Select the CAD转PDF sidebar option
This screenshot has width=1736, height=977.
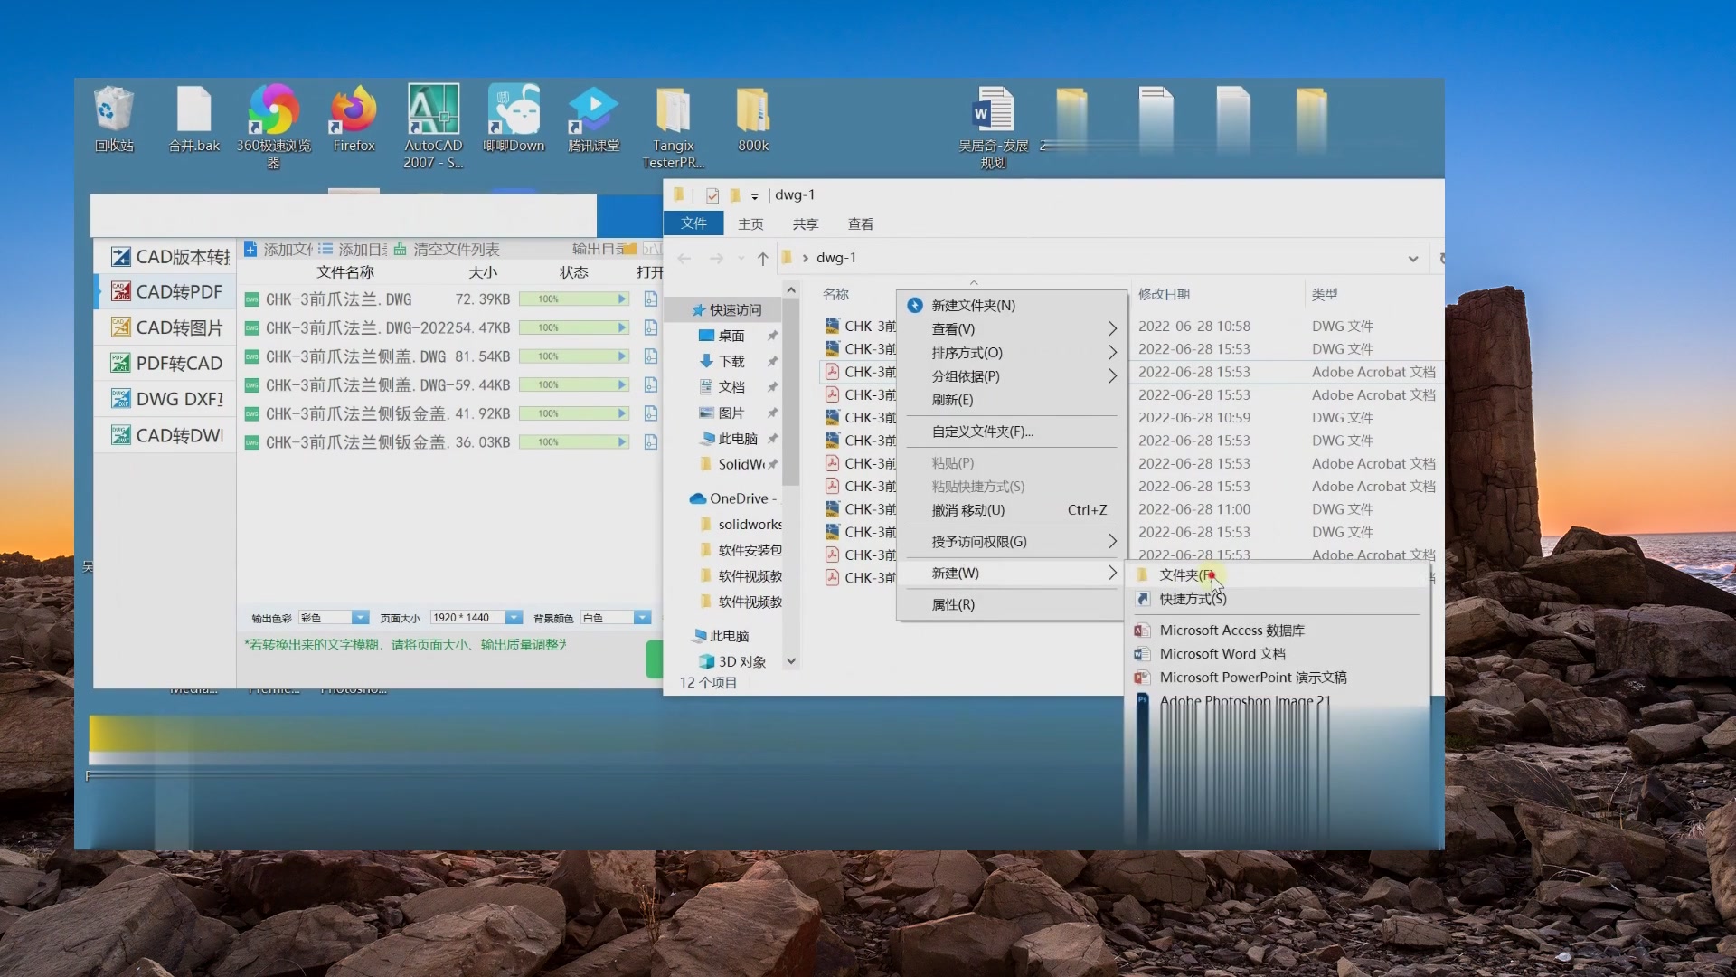[178, 292]
